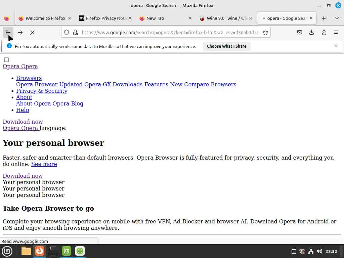This screenshot has height=258, width=344.
Task: Close the opera Google Search tab
Action: [x=311, y=18]
